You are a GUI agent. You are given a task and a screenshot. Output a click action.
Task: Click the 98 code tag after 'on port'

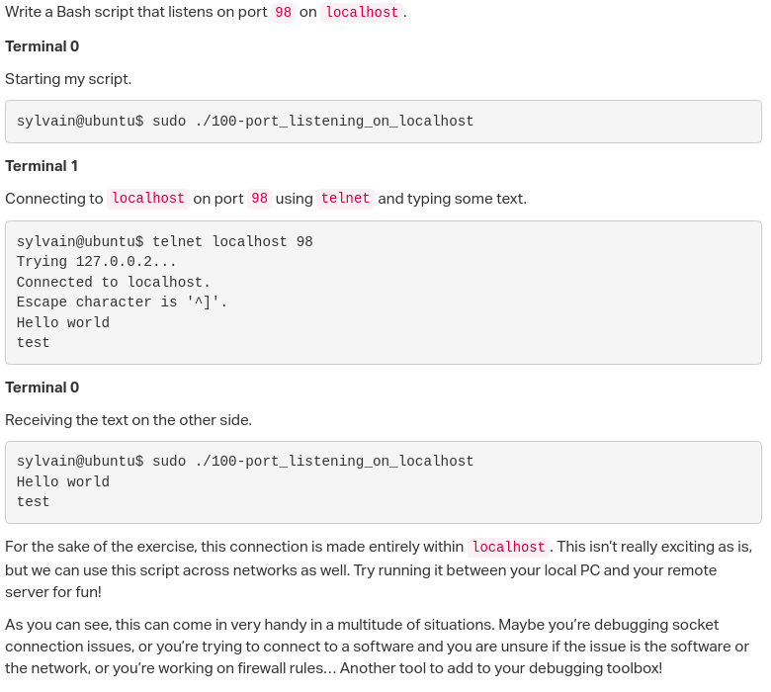point(259,199)
